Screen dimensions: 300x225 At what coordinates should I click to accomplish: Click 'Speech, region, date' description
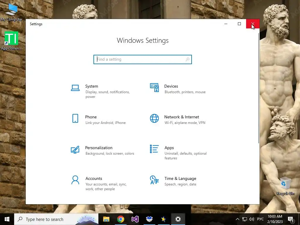[x=180, y=184]
